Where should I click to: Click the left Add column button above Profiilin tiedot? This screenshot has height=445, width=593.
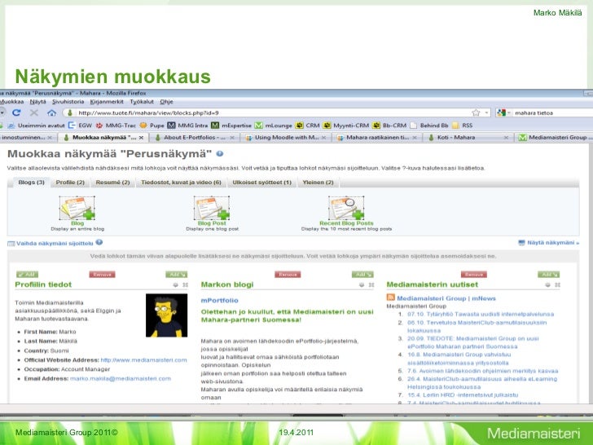pos(27,275)
